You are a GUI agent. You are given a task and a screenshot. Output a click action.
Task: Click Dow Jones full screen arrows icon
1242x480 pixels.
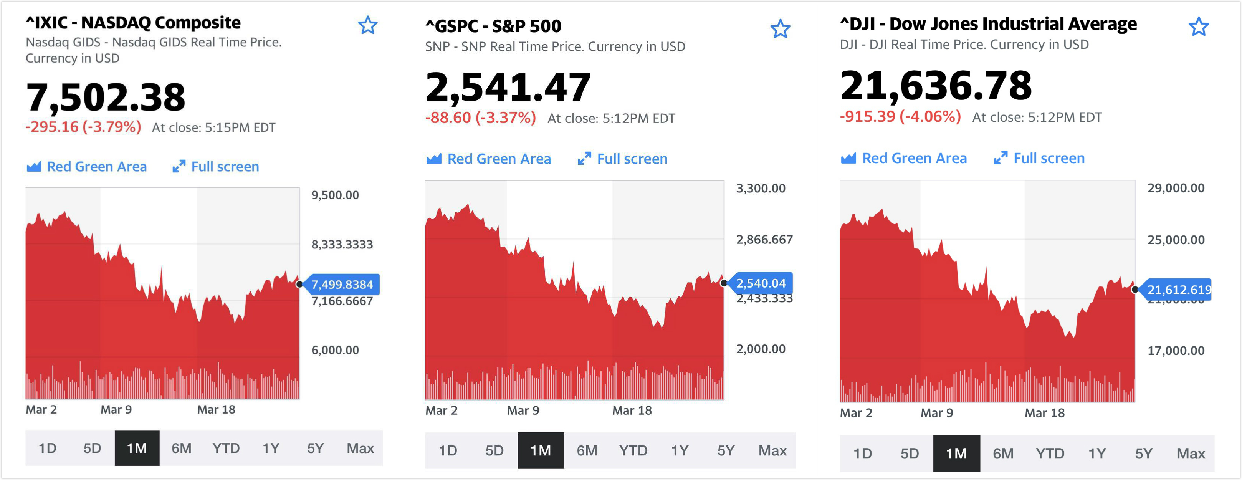1001,158
